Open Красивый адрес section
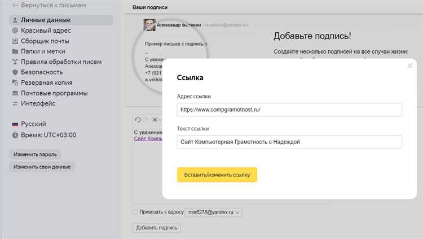Viewport: 423px width, 239px height. click(46, 31)
